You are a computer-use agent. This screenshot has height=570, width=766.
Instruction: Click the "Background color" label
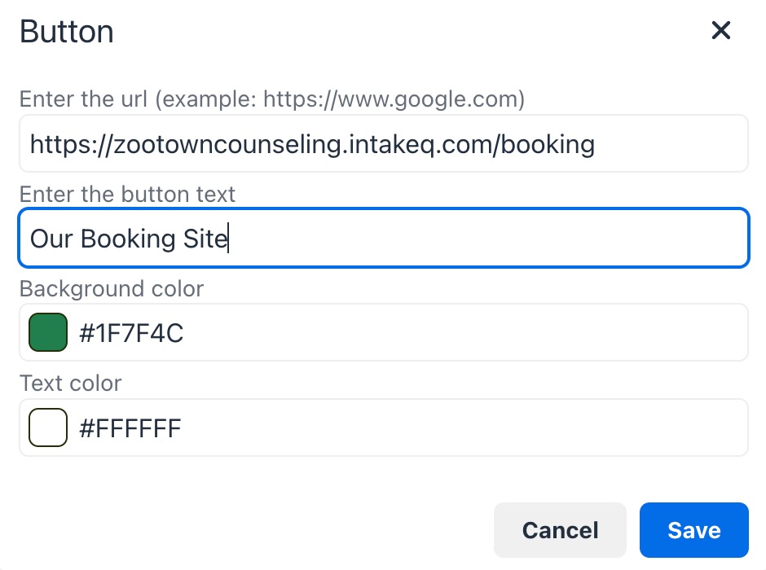coord(112,288)
